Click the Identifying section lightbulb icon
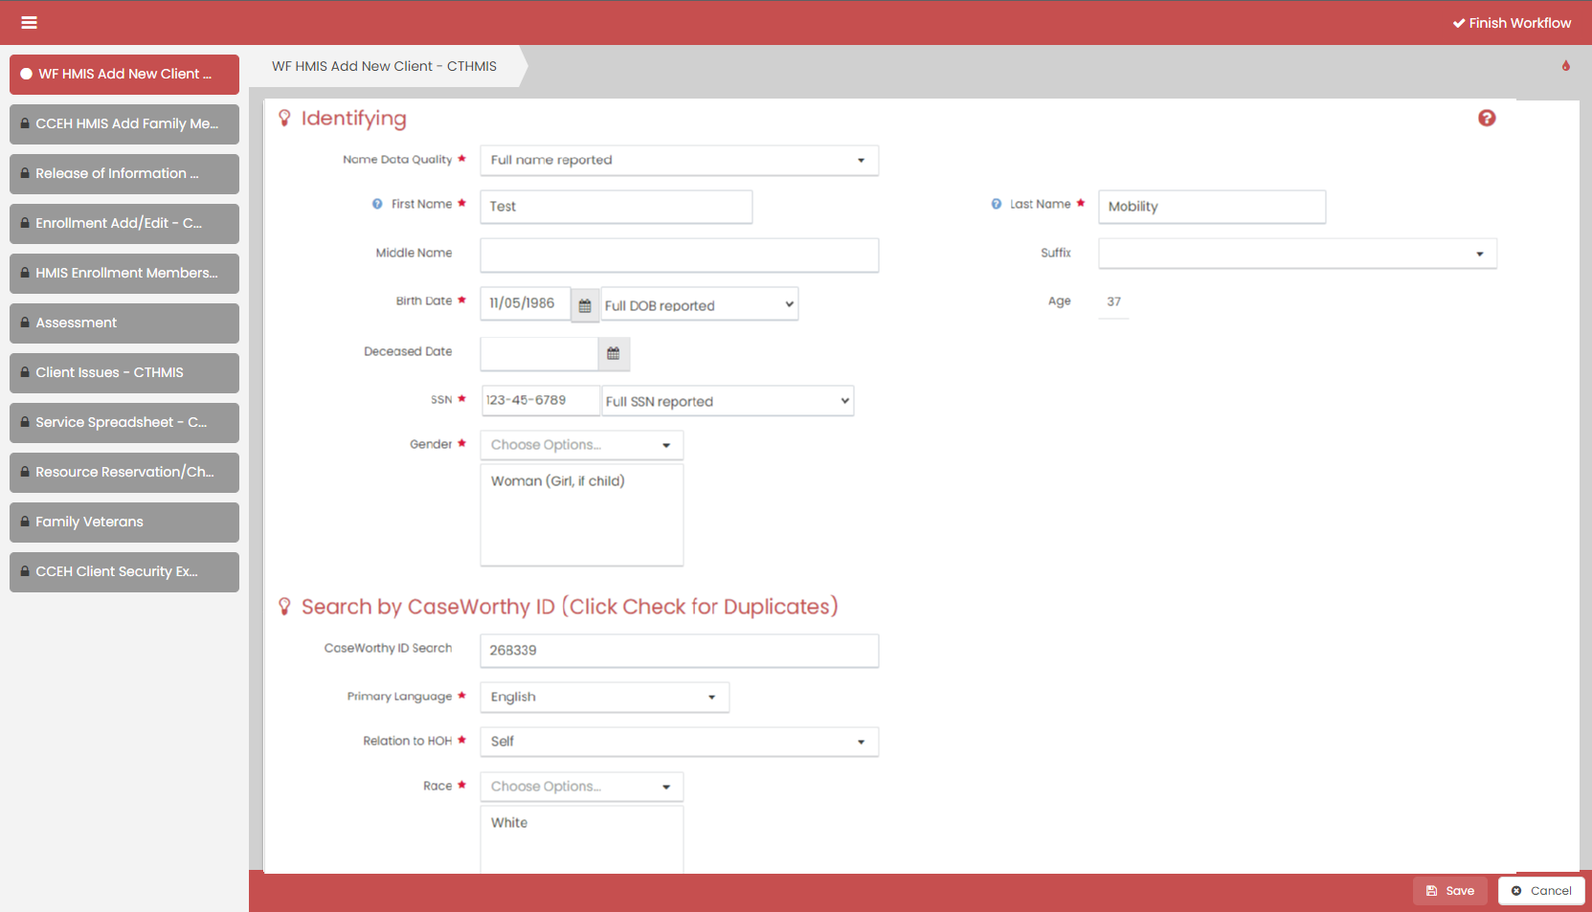The image size is (1592, 912). click(x=284, y=118)
